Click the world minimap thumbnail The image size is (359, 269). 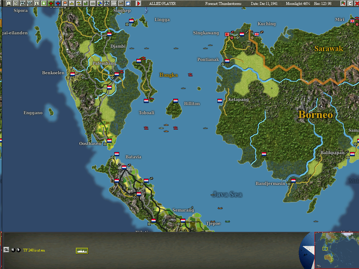tap(337, 250)
